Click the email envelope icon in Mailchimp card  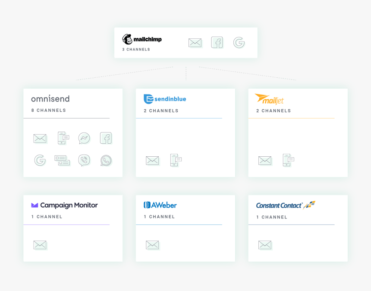click(x=195, y=43)
